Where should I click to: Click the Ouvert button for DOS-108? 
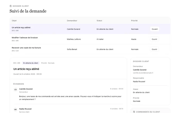tap(155, 29)
